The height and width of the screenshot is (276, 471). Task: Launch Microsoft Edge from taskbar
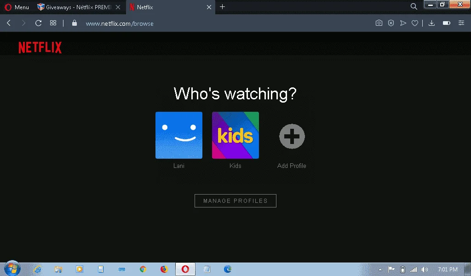228,269
